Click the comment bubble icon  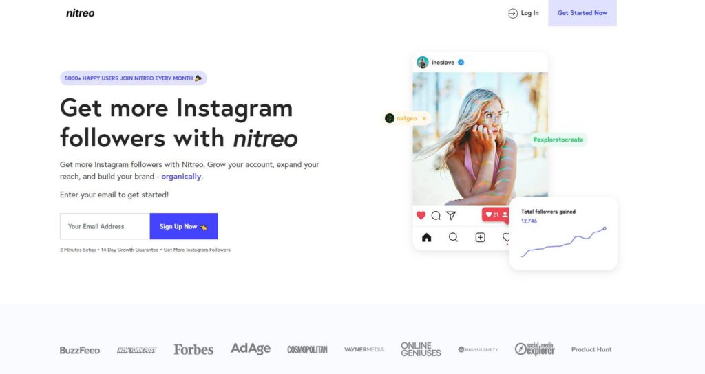[x=436, y=215]
